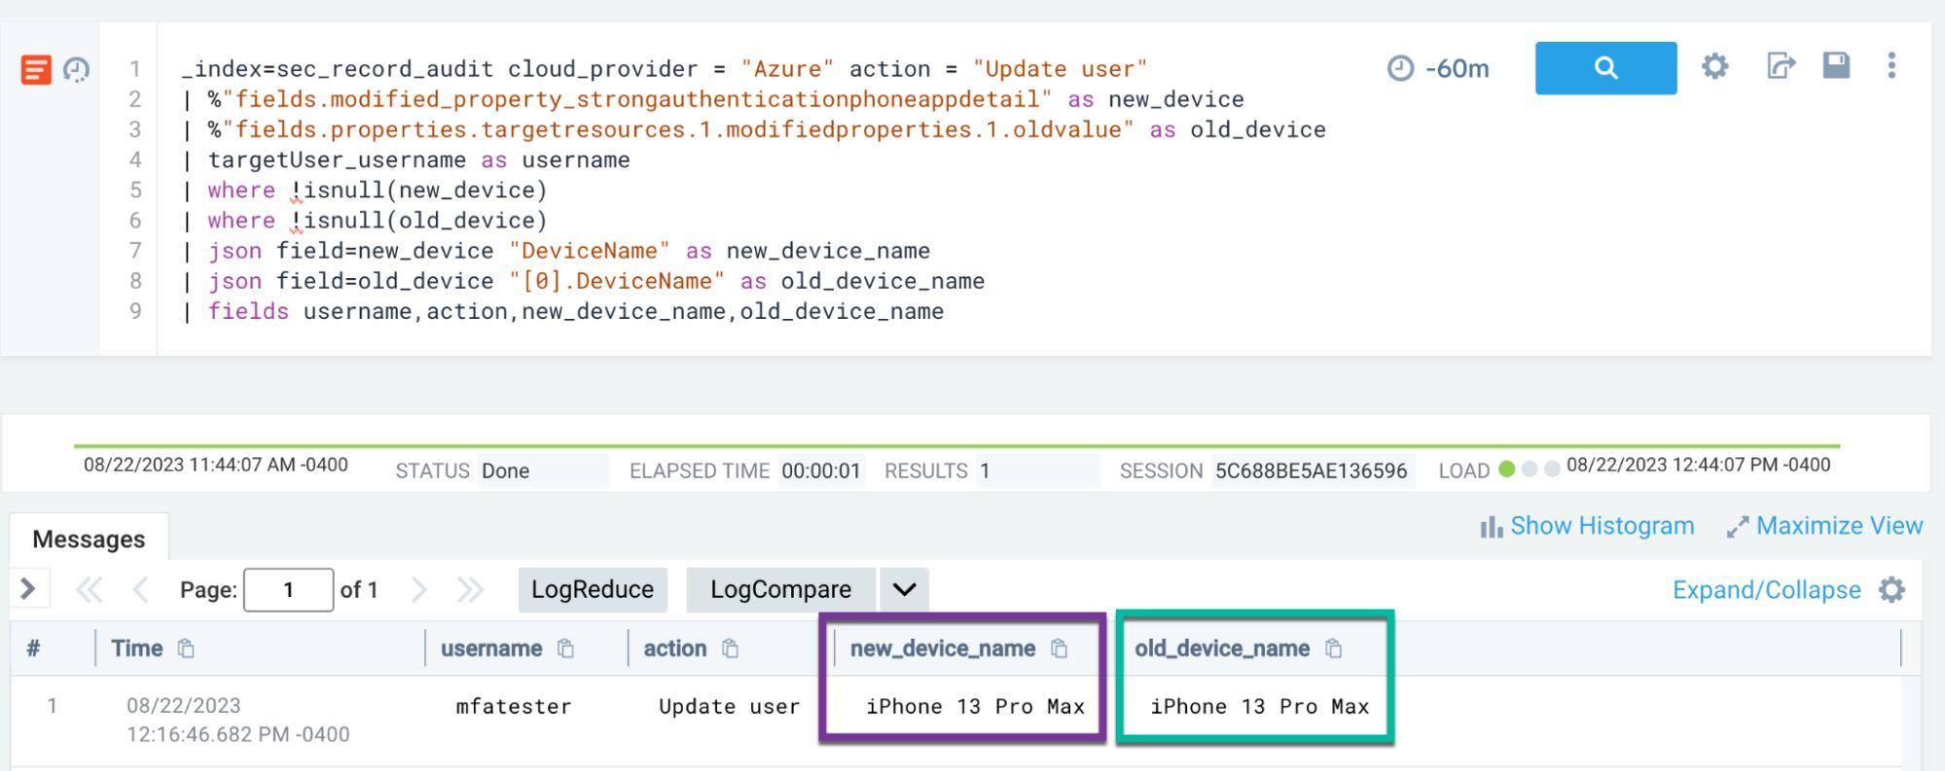Open the dropdown chevron next to LogCompare
Screen dimensions: 1945x771
click(x=904, y=589)
